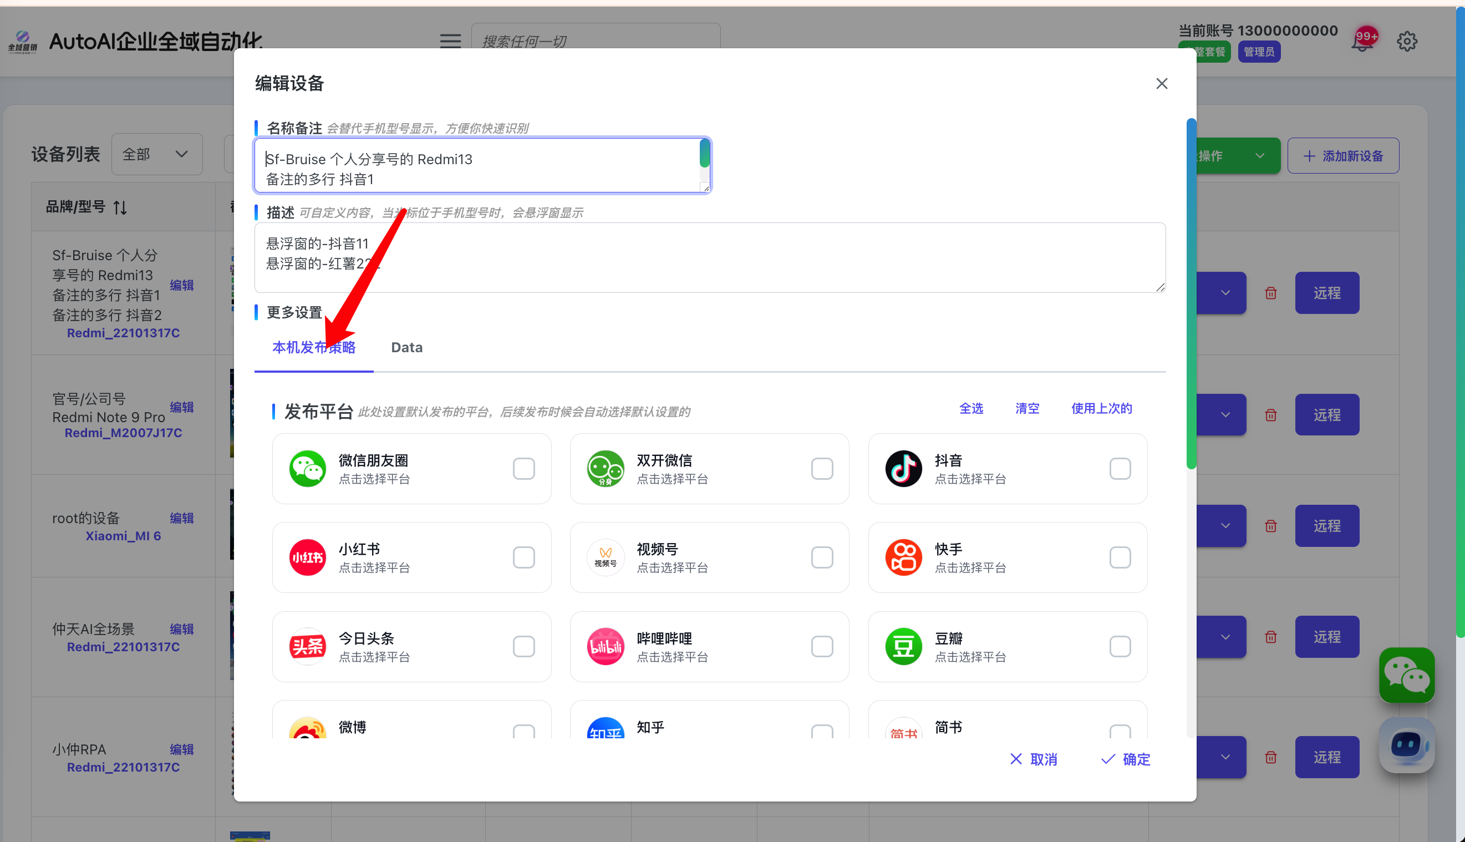
Task: Select the 本机发布策略 tab
Action: 313,347
